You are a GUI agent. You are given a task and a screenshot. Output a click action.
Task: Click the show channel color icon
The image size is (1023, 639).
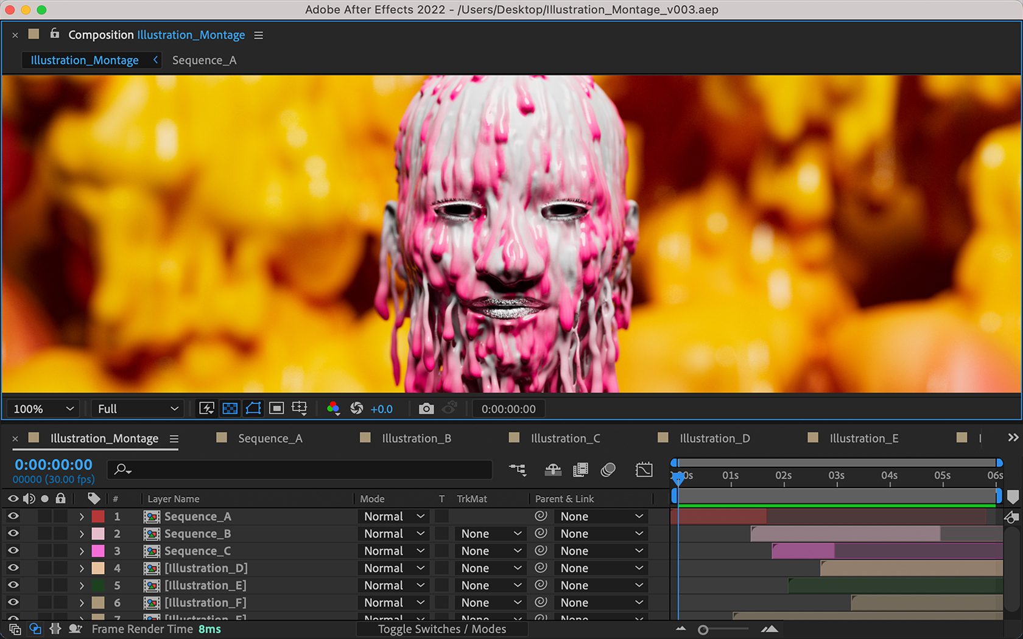pos(333,409)
